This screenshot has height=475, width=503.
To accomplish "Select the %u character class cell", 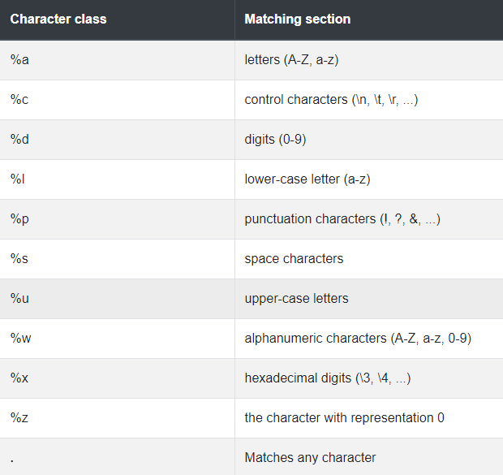I will [x=19, y=298].
